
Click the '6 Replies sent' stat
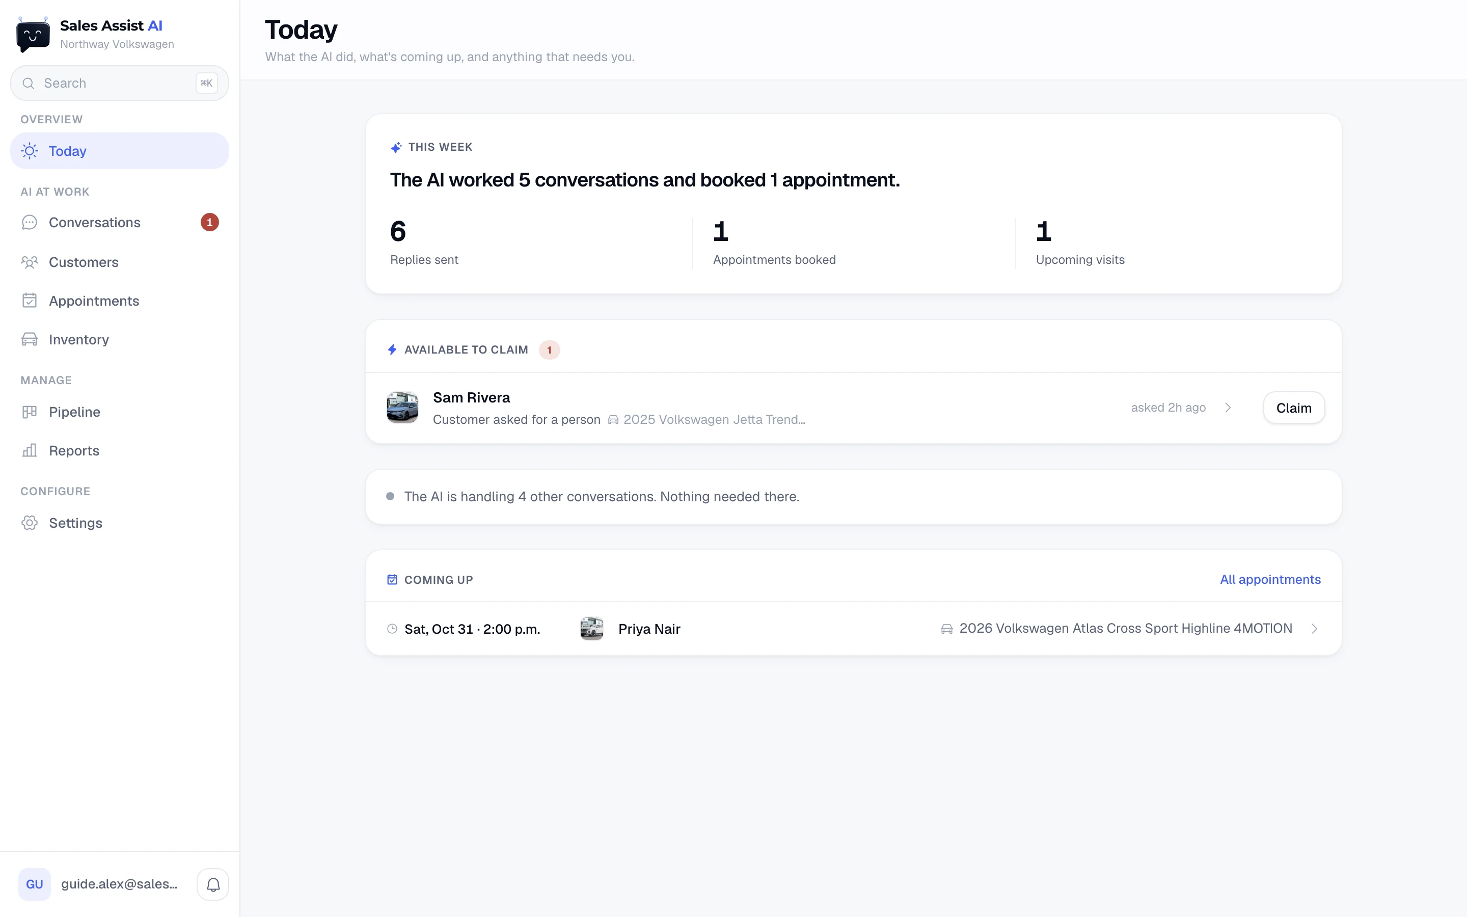pos(424,242)
